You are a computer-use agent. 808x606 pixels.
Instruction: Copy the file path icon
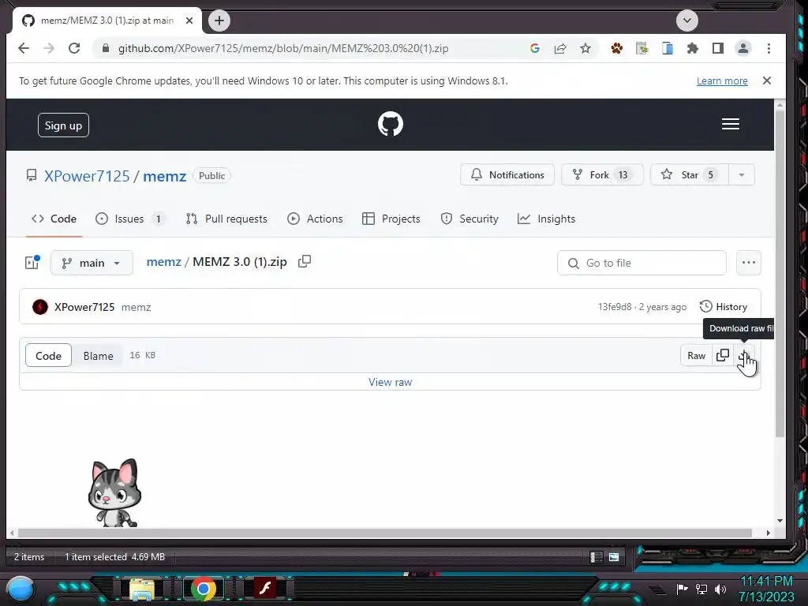coord(305,262)
